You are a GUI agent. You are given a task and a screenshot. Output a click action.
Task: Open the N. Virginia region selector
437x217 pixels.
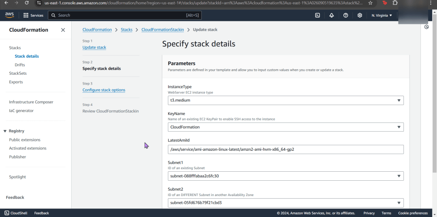tap(381, 15)
